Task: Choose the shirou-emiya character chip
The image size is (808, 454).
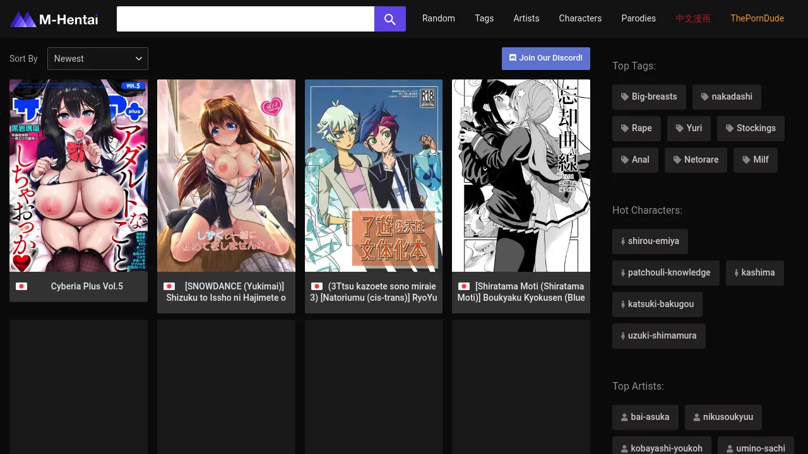Action: 650,241
